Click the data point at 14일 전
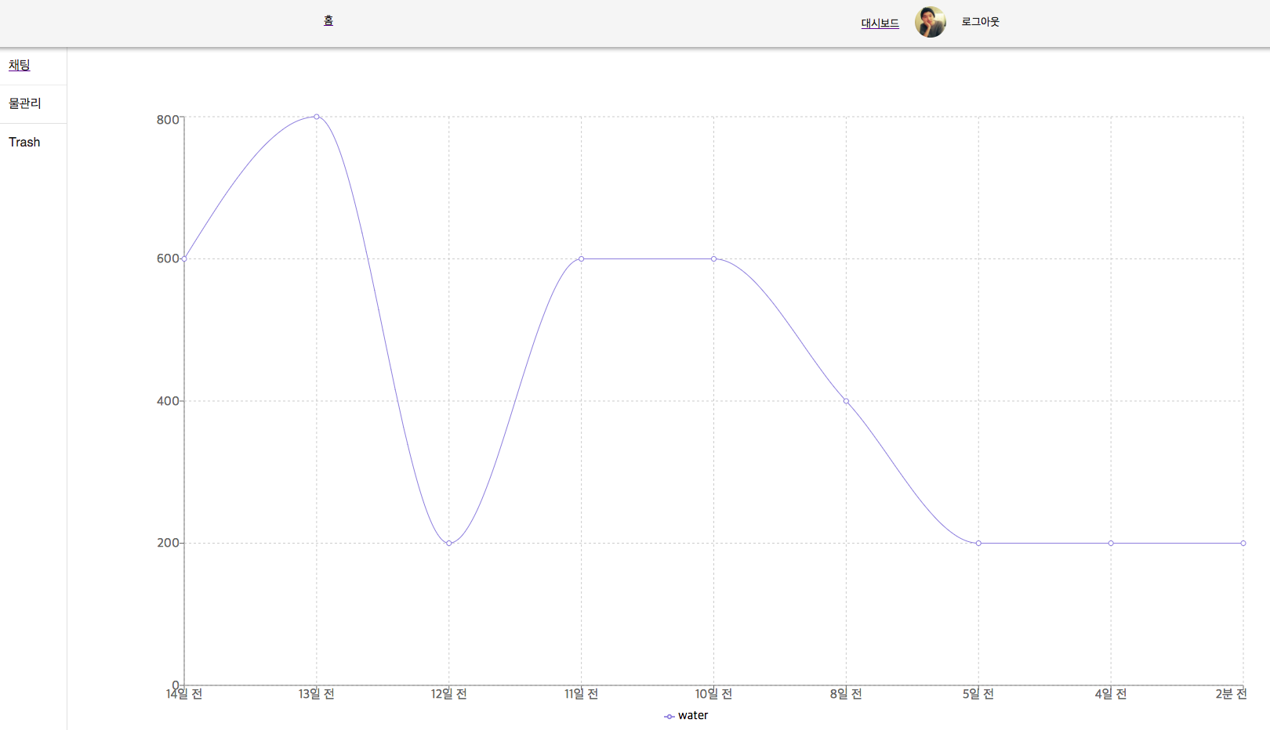1270x730 pixels. [x=184, y=258]
